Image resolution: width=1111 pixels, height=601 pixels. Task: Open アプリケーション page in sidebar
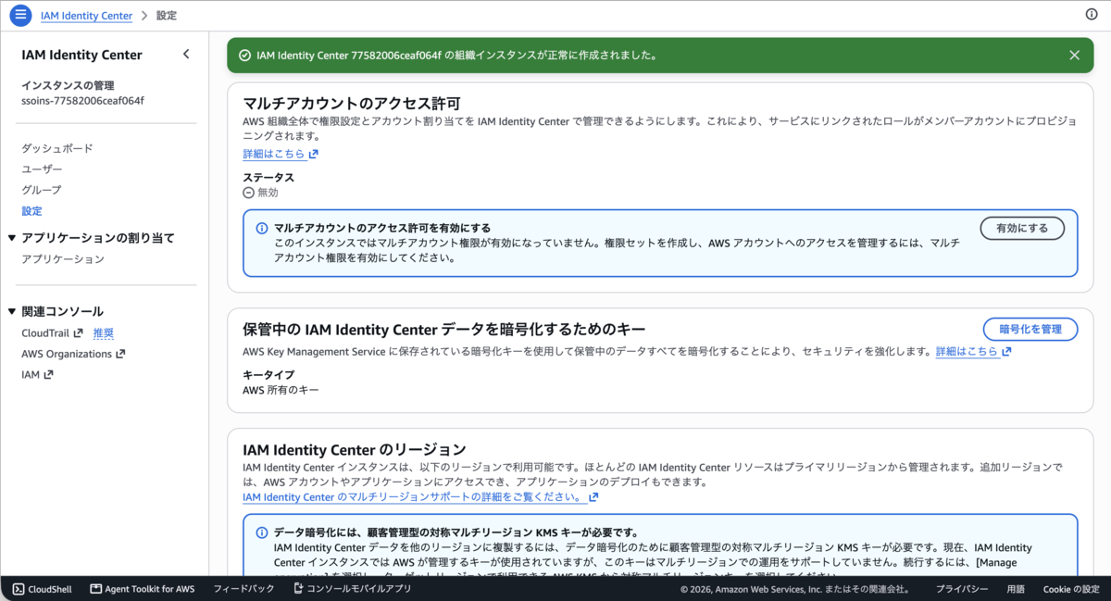(63, 259)
